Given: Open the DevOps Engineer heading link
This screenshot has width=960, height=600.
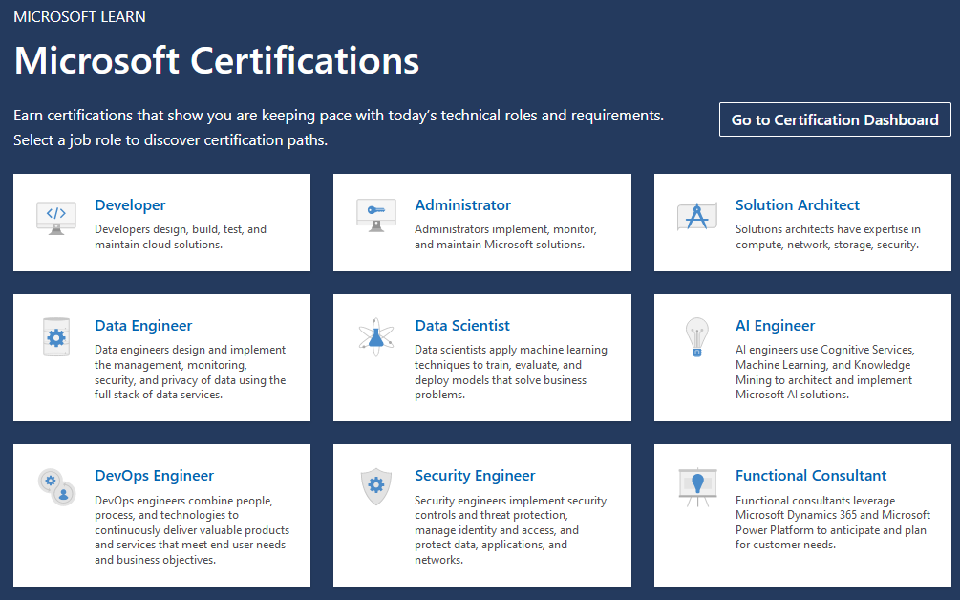Looking at the screenshot, I should (x=155, y=476).
